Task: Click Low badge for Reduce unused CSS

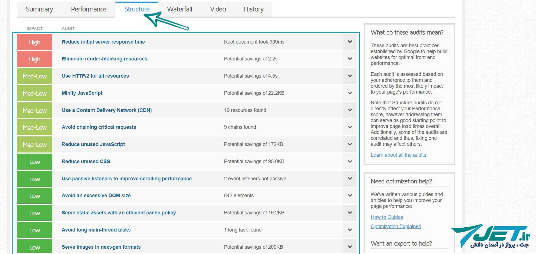Action: (35, 161)
